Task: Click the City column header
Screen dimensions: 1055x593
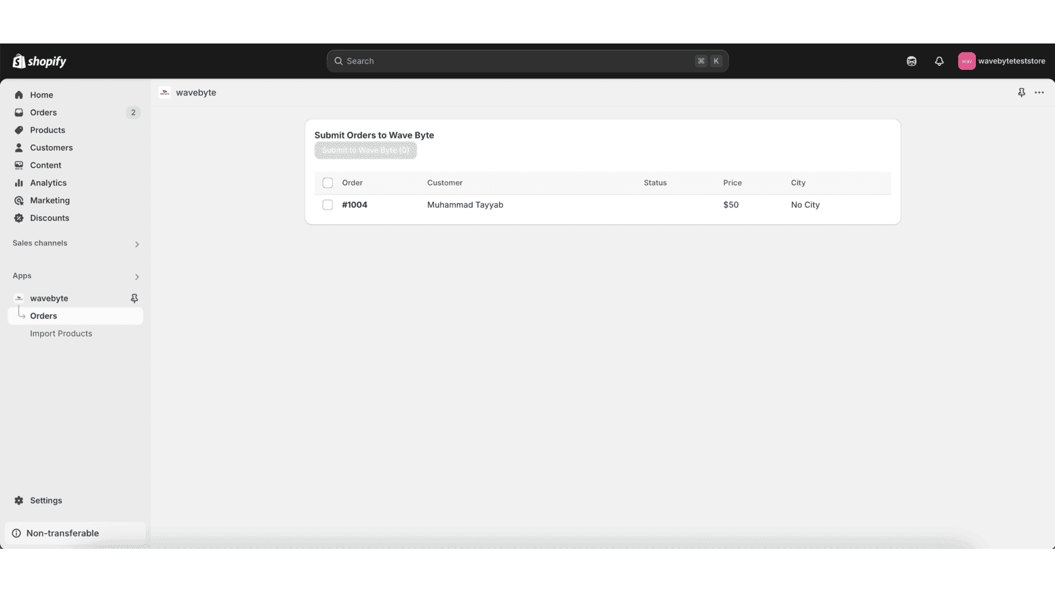Action: (799, 183)
